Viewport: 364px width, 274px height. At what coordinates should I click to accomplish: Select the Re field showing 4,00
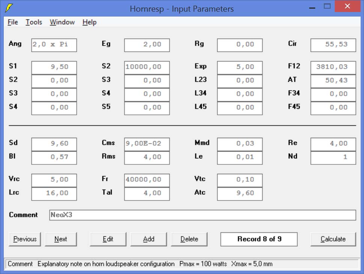(333, 144)
